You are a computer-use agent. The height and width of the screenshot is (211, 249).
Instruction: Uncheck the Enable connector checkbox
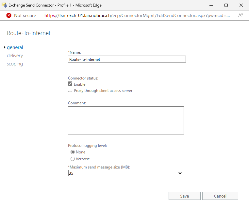click(x=70, y=84)
